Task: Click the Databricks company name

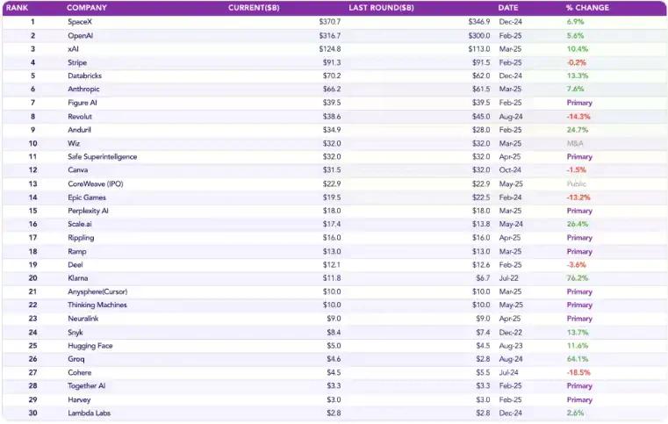Action: point(85,75)
